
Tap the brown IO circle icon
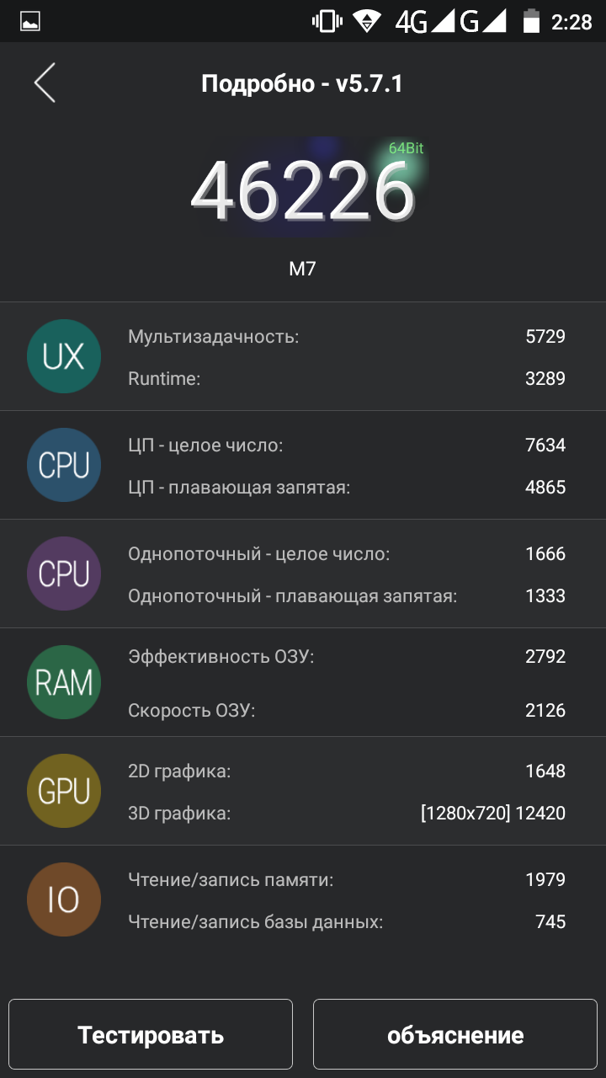(64, 899)
